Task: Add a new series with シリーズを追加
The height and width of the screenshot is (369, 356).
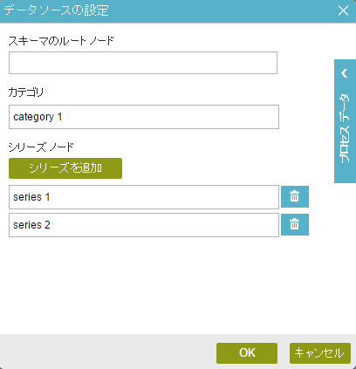Action: coord(65,168)
